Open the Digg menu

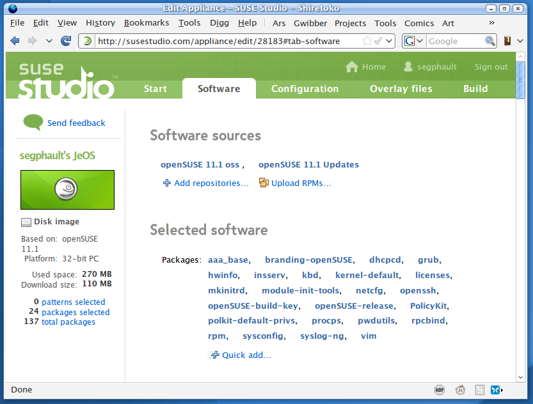[x=219, y=23]
